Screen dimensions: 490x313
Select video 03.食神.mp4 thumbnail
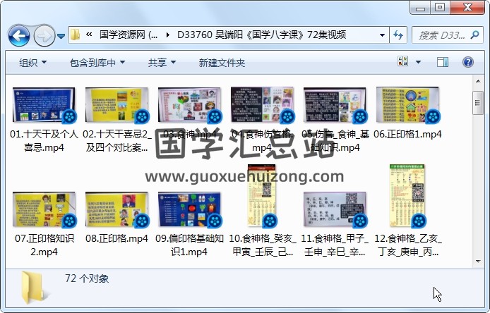(x=190, y=105)
